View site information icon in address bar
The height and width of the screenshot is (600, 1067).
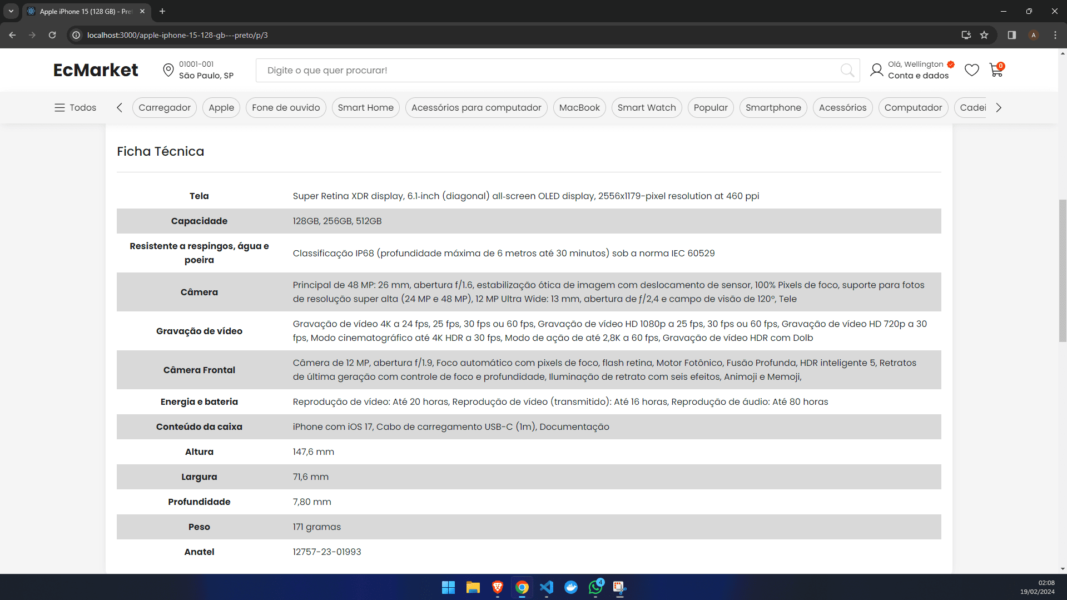(x=76, y=35)
